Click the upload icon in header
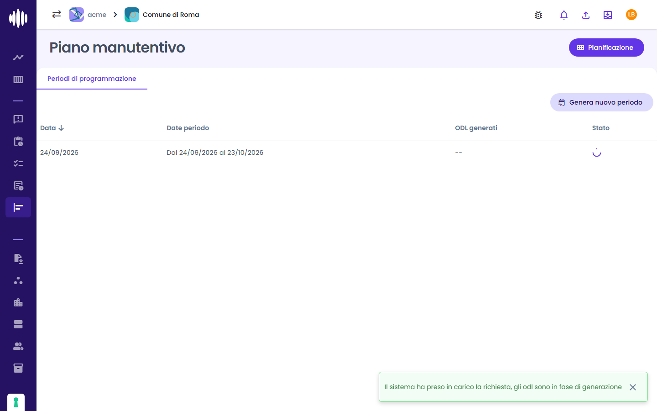Viewport: 657px width, 411px height. (586, 15)
